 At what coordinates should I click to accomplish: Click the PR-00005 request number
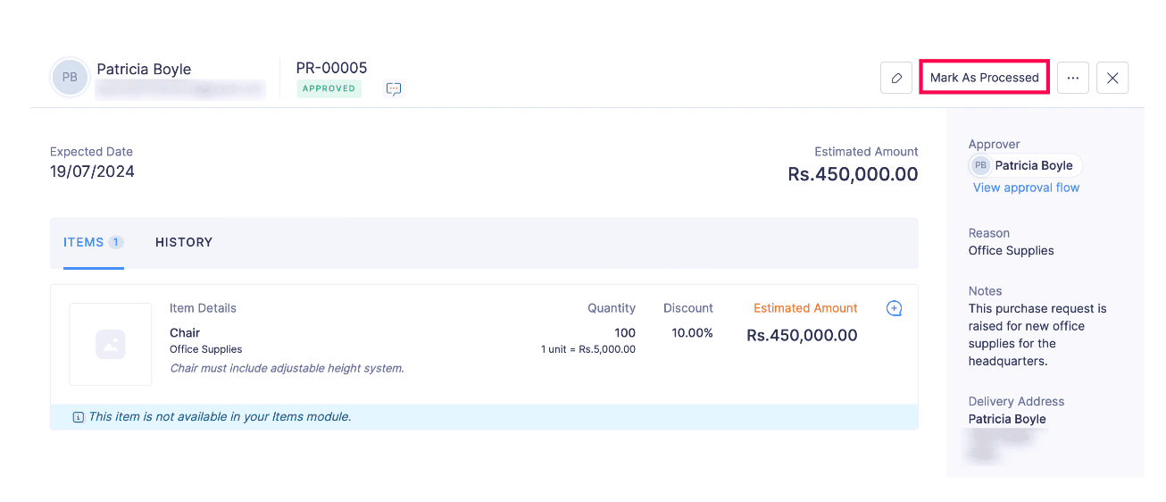tap(331, 68)
